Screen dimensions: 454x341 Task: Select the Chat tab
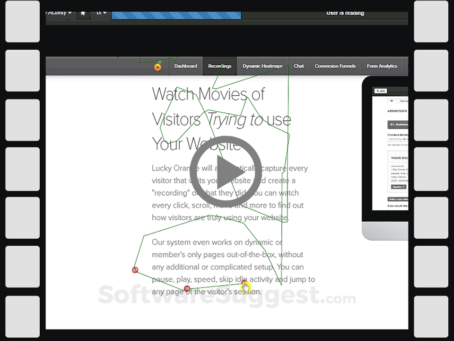(x=299, y=66)
